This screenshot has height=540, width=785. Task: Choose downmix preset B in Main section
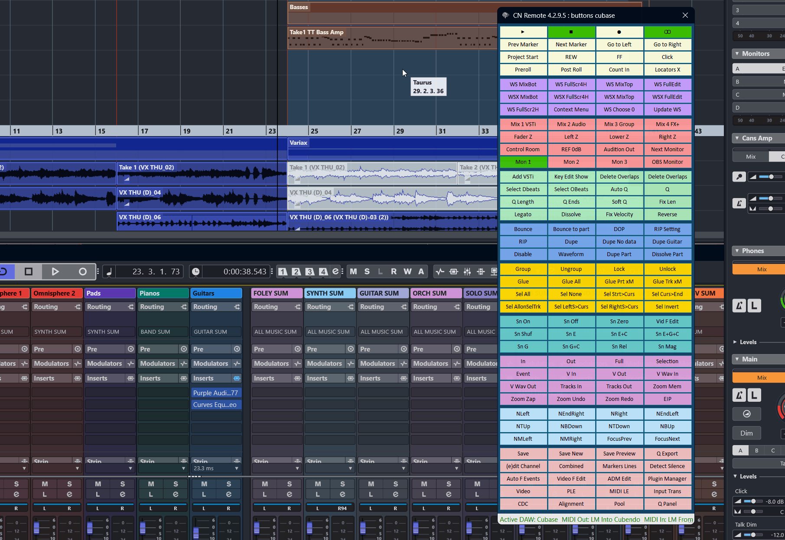coord(757,450)
